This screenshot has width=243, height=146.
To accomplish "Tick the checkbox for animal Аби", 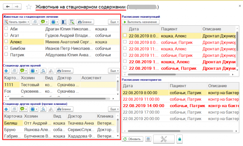I will (6, 28).
